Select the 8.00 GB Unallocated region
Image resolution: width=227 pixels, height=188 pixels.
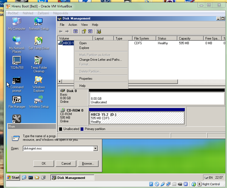(157, 99)
